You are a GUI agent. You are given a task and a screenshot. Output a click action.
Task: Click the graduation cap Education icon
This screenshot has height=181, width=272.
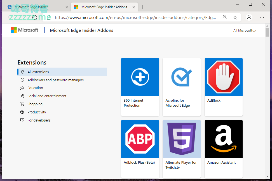coord(22,88)
